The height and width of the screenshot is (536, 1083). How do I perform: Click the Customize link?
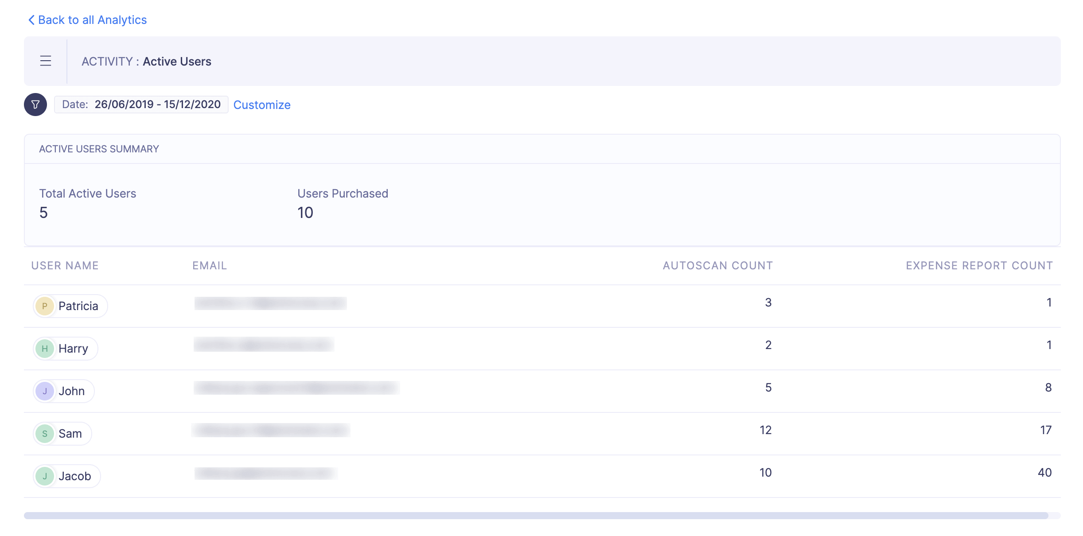coord(262,105)
